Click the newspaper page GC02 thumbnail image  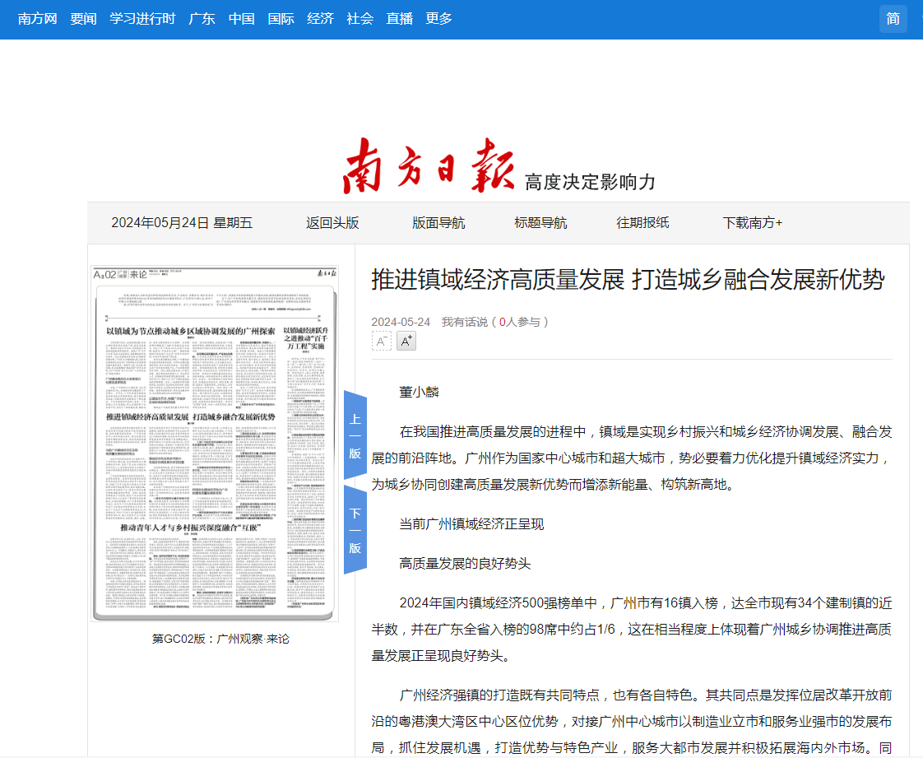point(216,444)
